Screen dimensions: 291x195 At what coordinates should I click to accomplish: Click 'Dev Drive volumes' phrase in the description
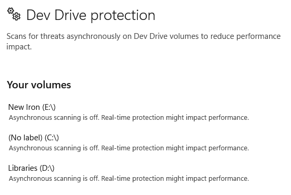tap(166, 36)
